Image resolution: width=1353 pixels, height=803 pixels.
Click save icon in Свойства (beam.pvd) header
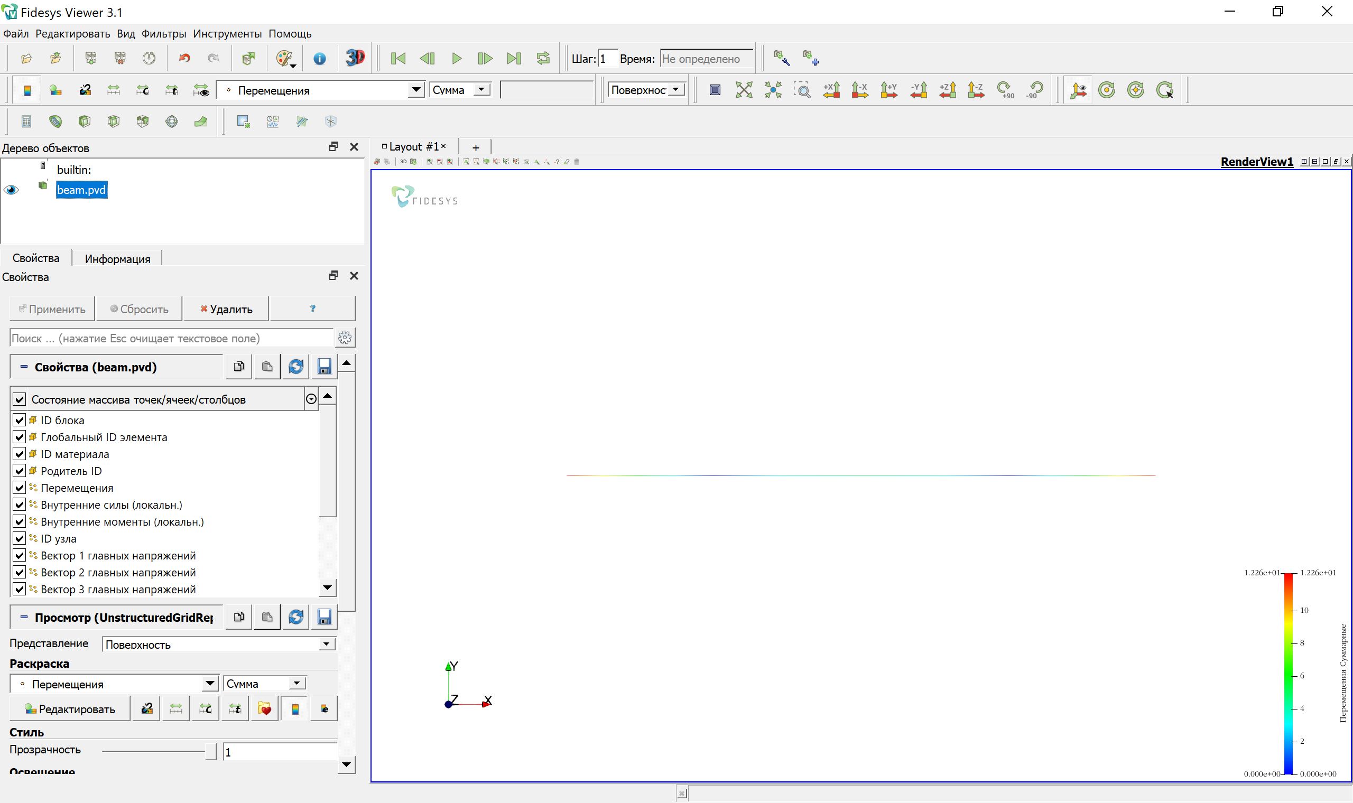[324, 366]
